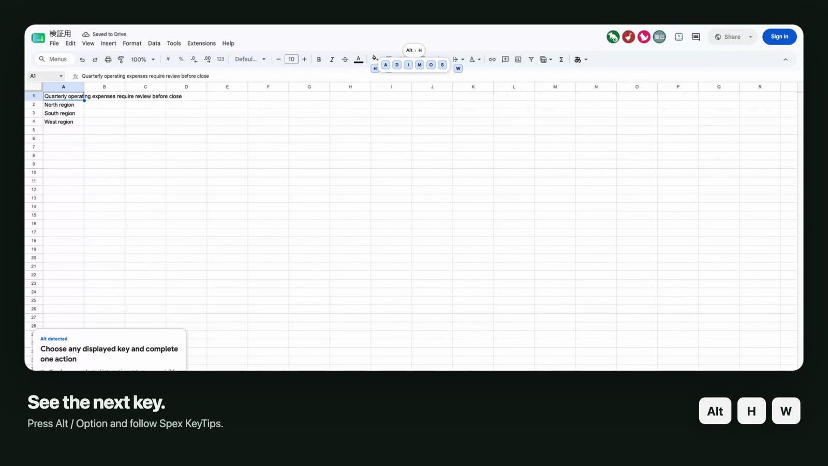
Task: Click the font size 10 field
Action: tap(291, 60)
